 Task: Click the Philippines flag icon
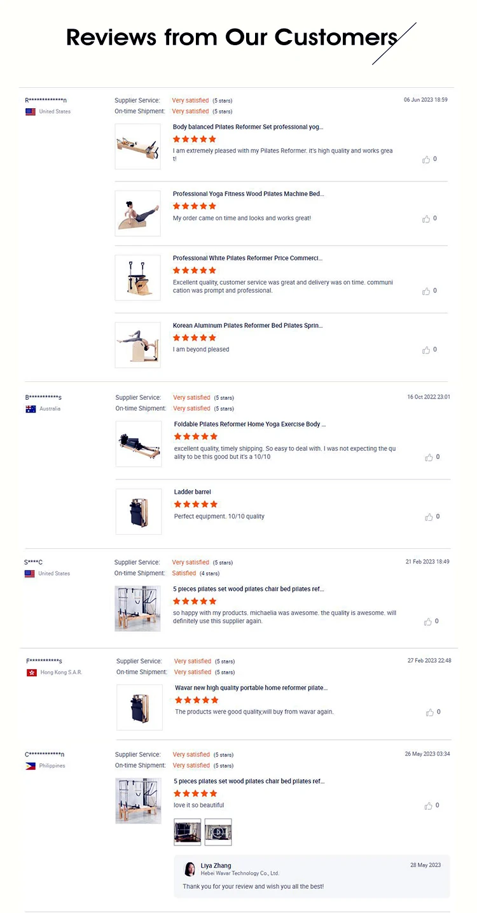[x=31, y=766]
